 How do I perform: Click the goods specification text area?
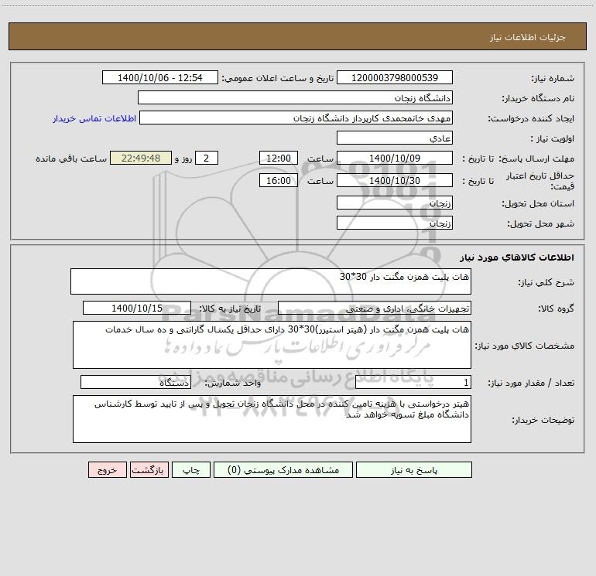pos(272,345)
